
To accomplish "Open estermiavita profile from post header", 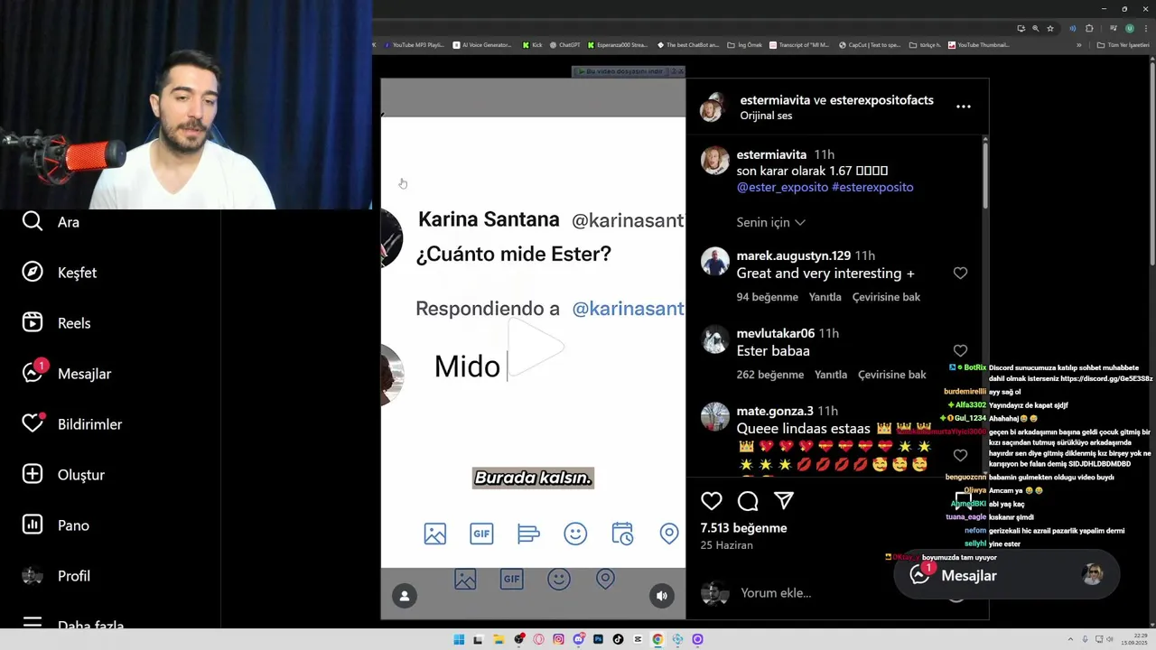I will click(x=775, y=100).
